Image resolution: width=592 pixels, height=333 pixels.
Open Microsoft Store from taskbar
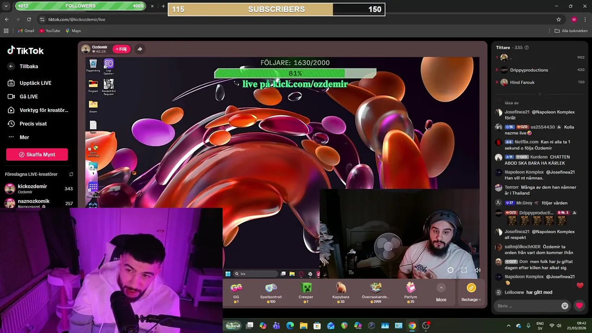[x=317, y=326]
